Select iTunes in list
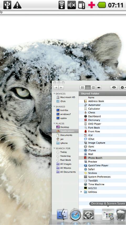126x225 pixels. (102, 150)
